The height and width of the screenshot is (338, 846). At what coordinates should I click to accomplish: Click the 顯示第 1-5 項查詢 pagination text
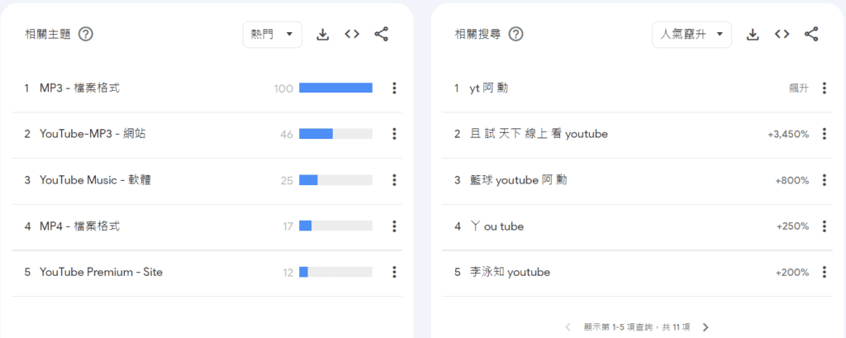pos(637,327)
